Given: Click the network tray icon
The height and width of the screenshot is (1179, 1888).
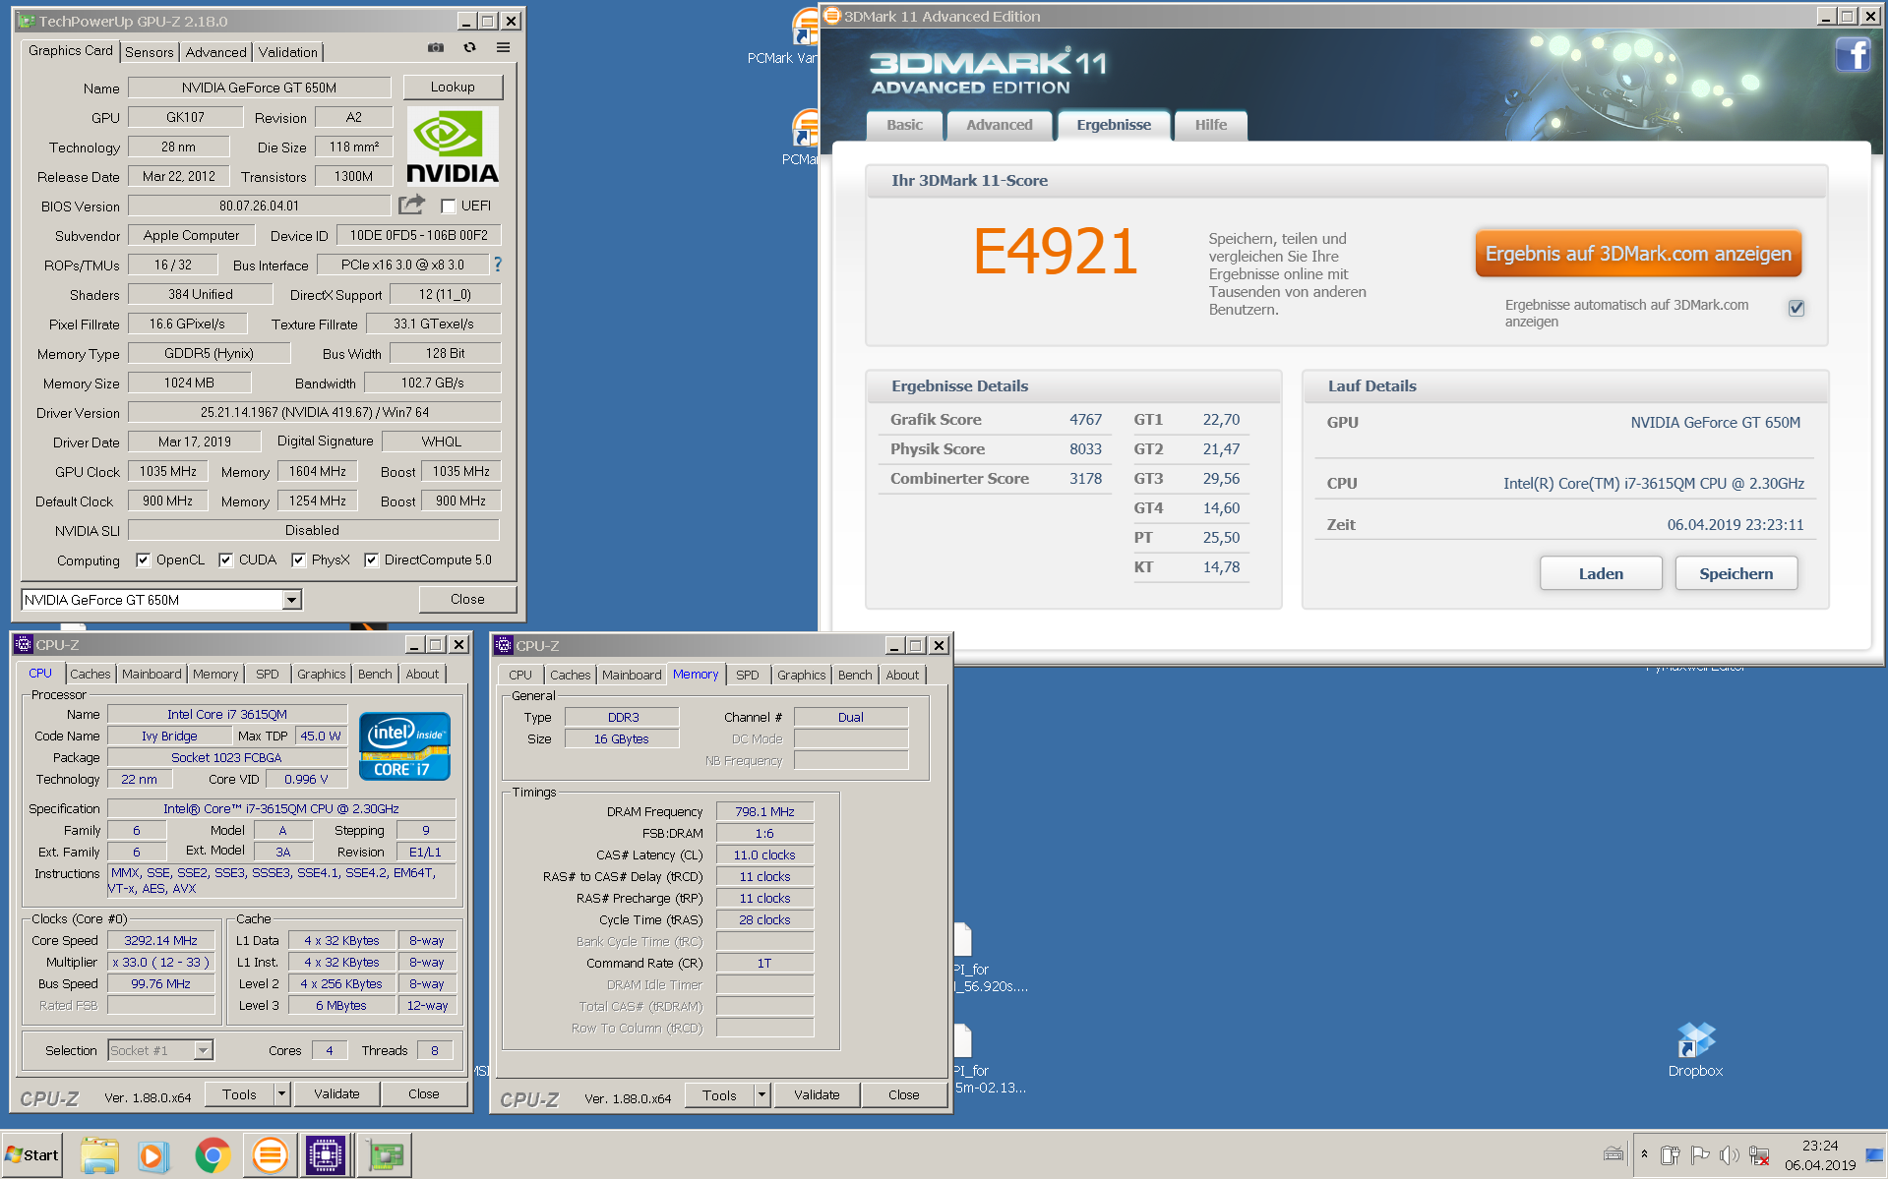Looking at the screenshot, I should [1759, 1154].
